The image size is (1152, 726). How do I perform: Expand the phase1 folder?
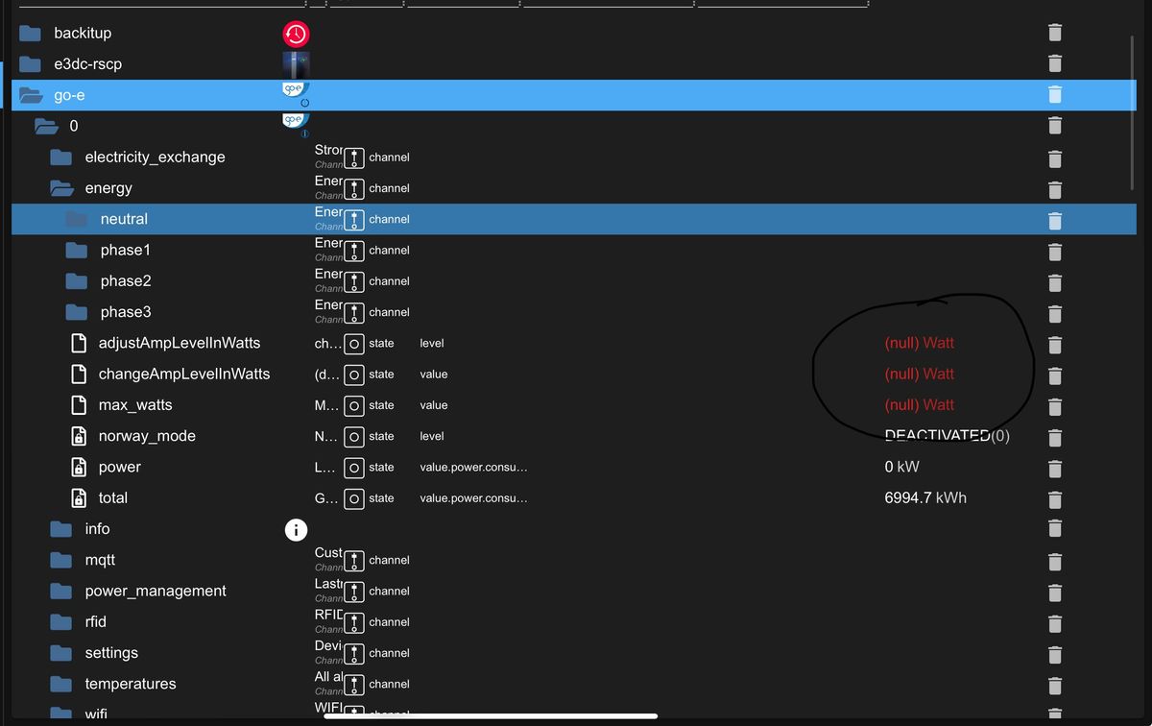tap(77, 250)
